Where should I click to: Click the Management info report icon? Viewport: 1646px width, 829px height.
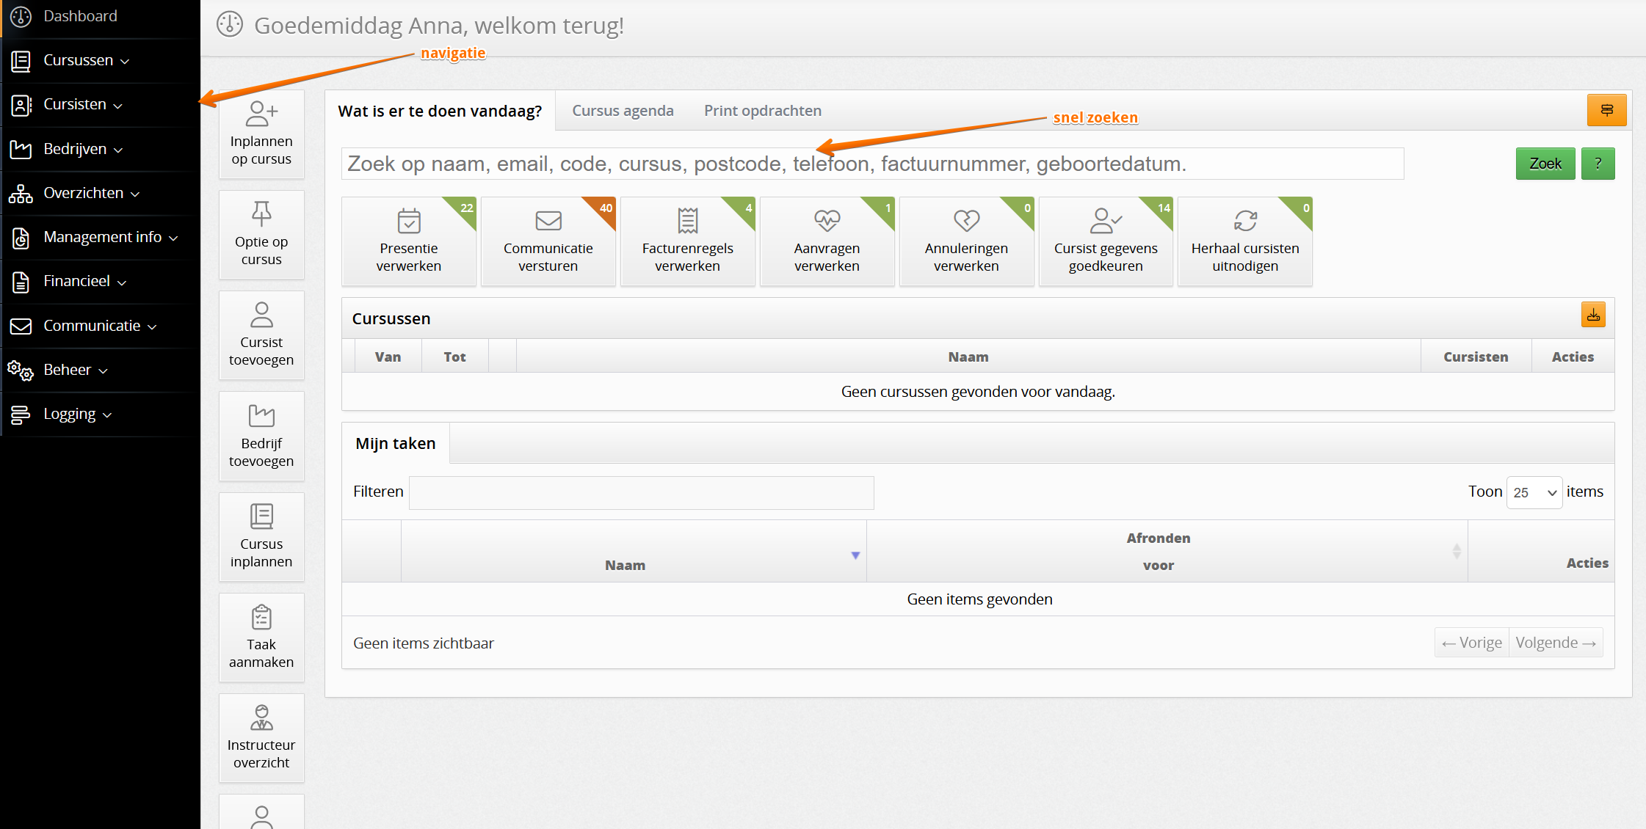coord(21,238)
